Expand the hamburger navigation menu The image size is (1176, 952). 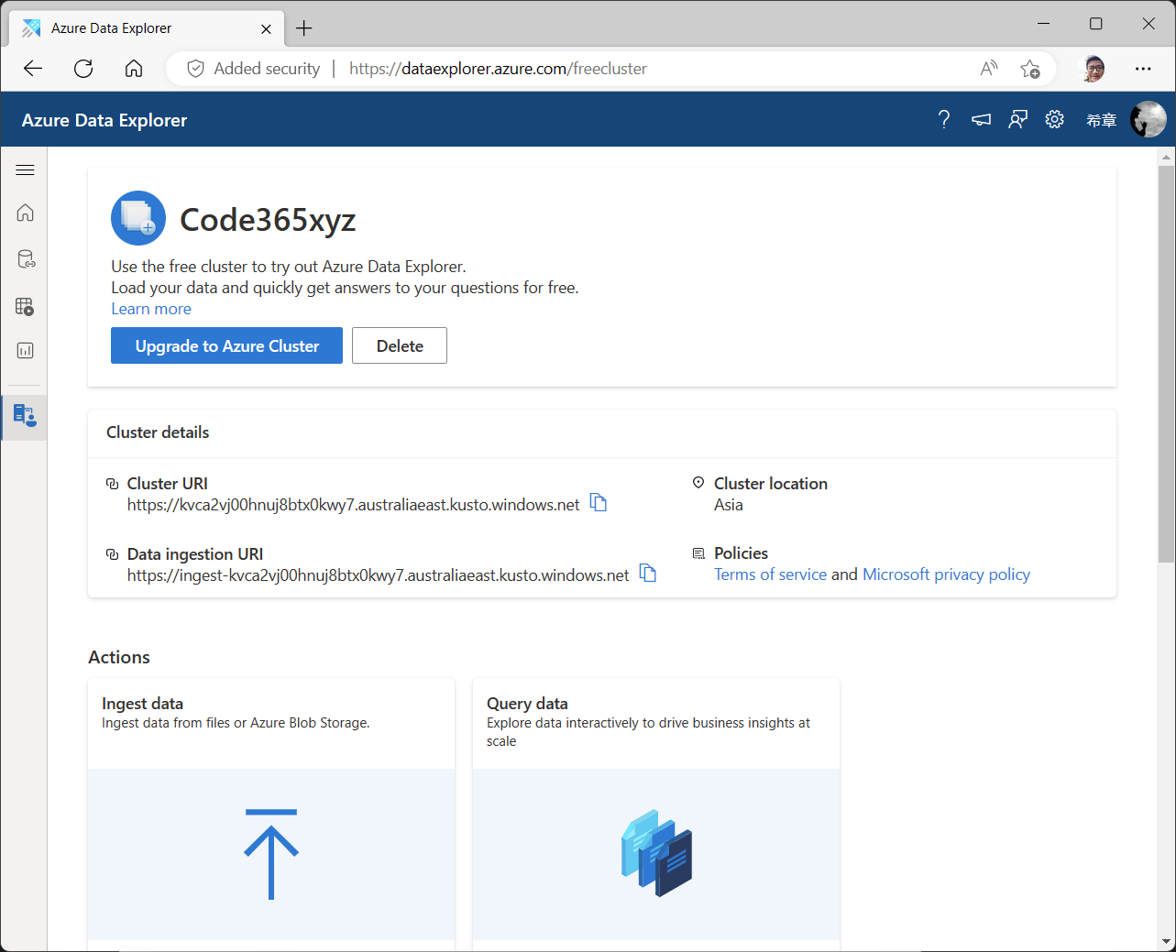25,170
